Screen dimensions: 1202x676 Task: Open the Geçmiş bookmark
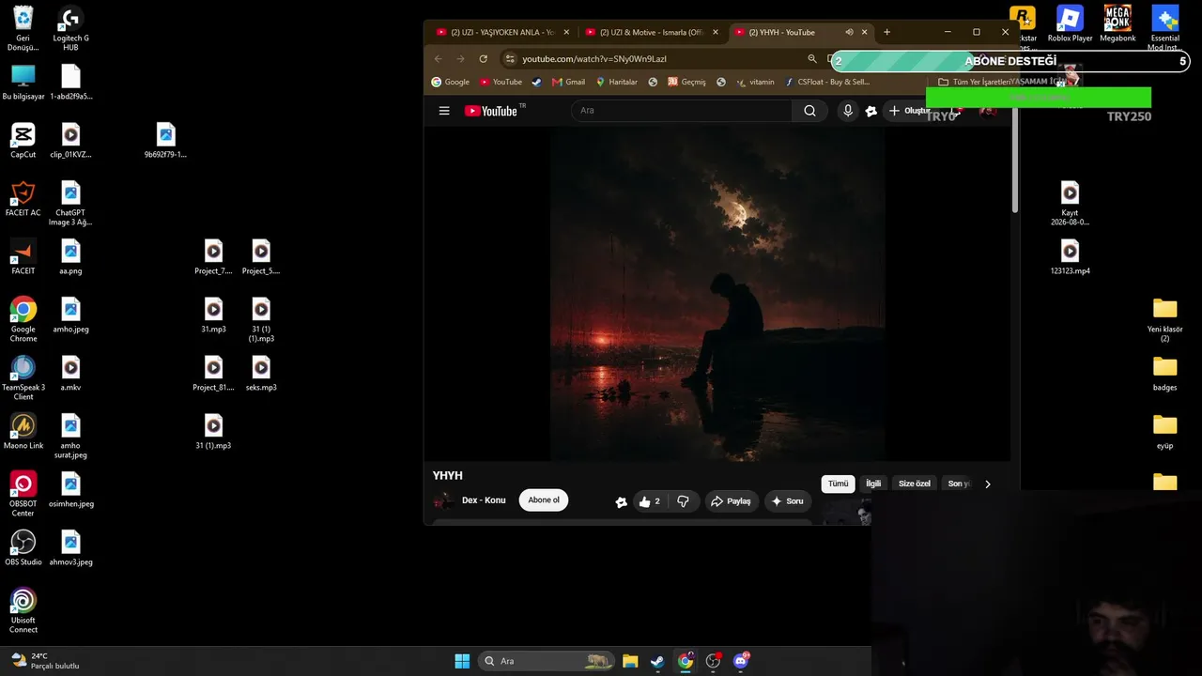coord(686,82)
